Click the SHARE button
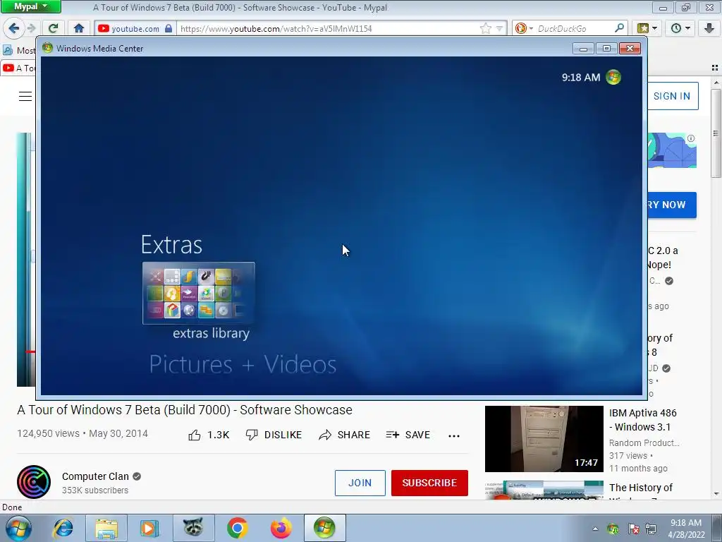722x542 pixels. [344, 435]
